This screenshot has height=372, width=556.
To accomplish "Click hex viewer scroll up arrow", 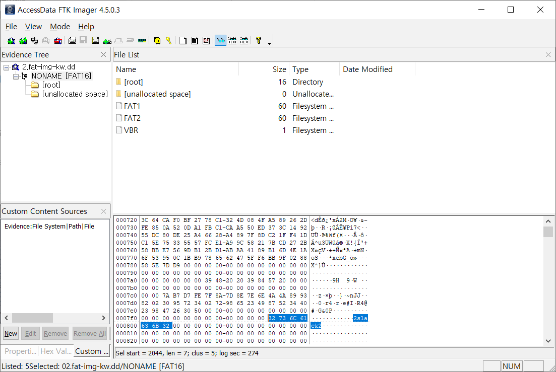I will coord(548,221).
